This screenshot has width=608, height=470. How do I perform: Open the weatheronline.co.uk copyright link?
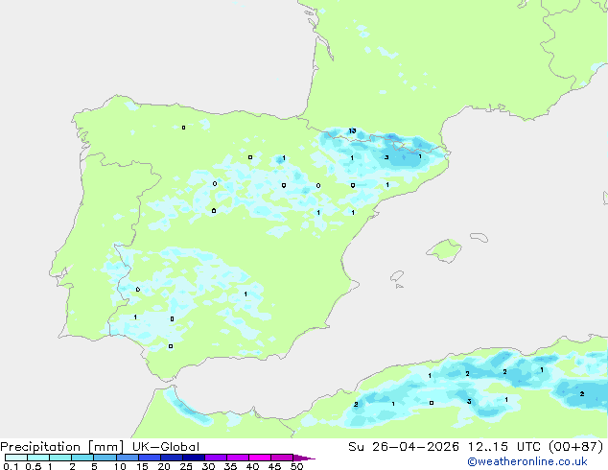(x=527, y=461)
